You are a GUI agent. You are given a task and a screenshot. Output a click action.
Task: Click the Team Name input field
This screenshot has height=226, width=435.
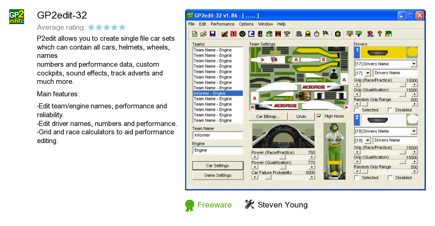(x=218, y=135)
